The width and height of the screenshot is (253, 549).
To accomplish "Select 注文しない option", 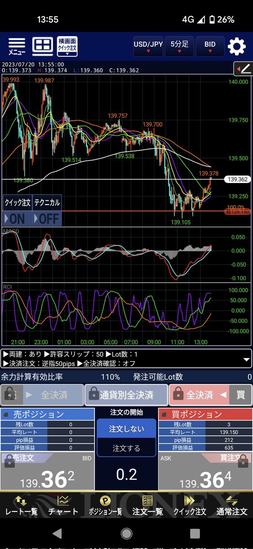I will click(x=126, y=429).
